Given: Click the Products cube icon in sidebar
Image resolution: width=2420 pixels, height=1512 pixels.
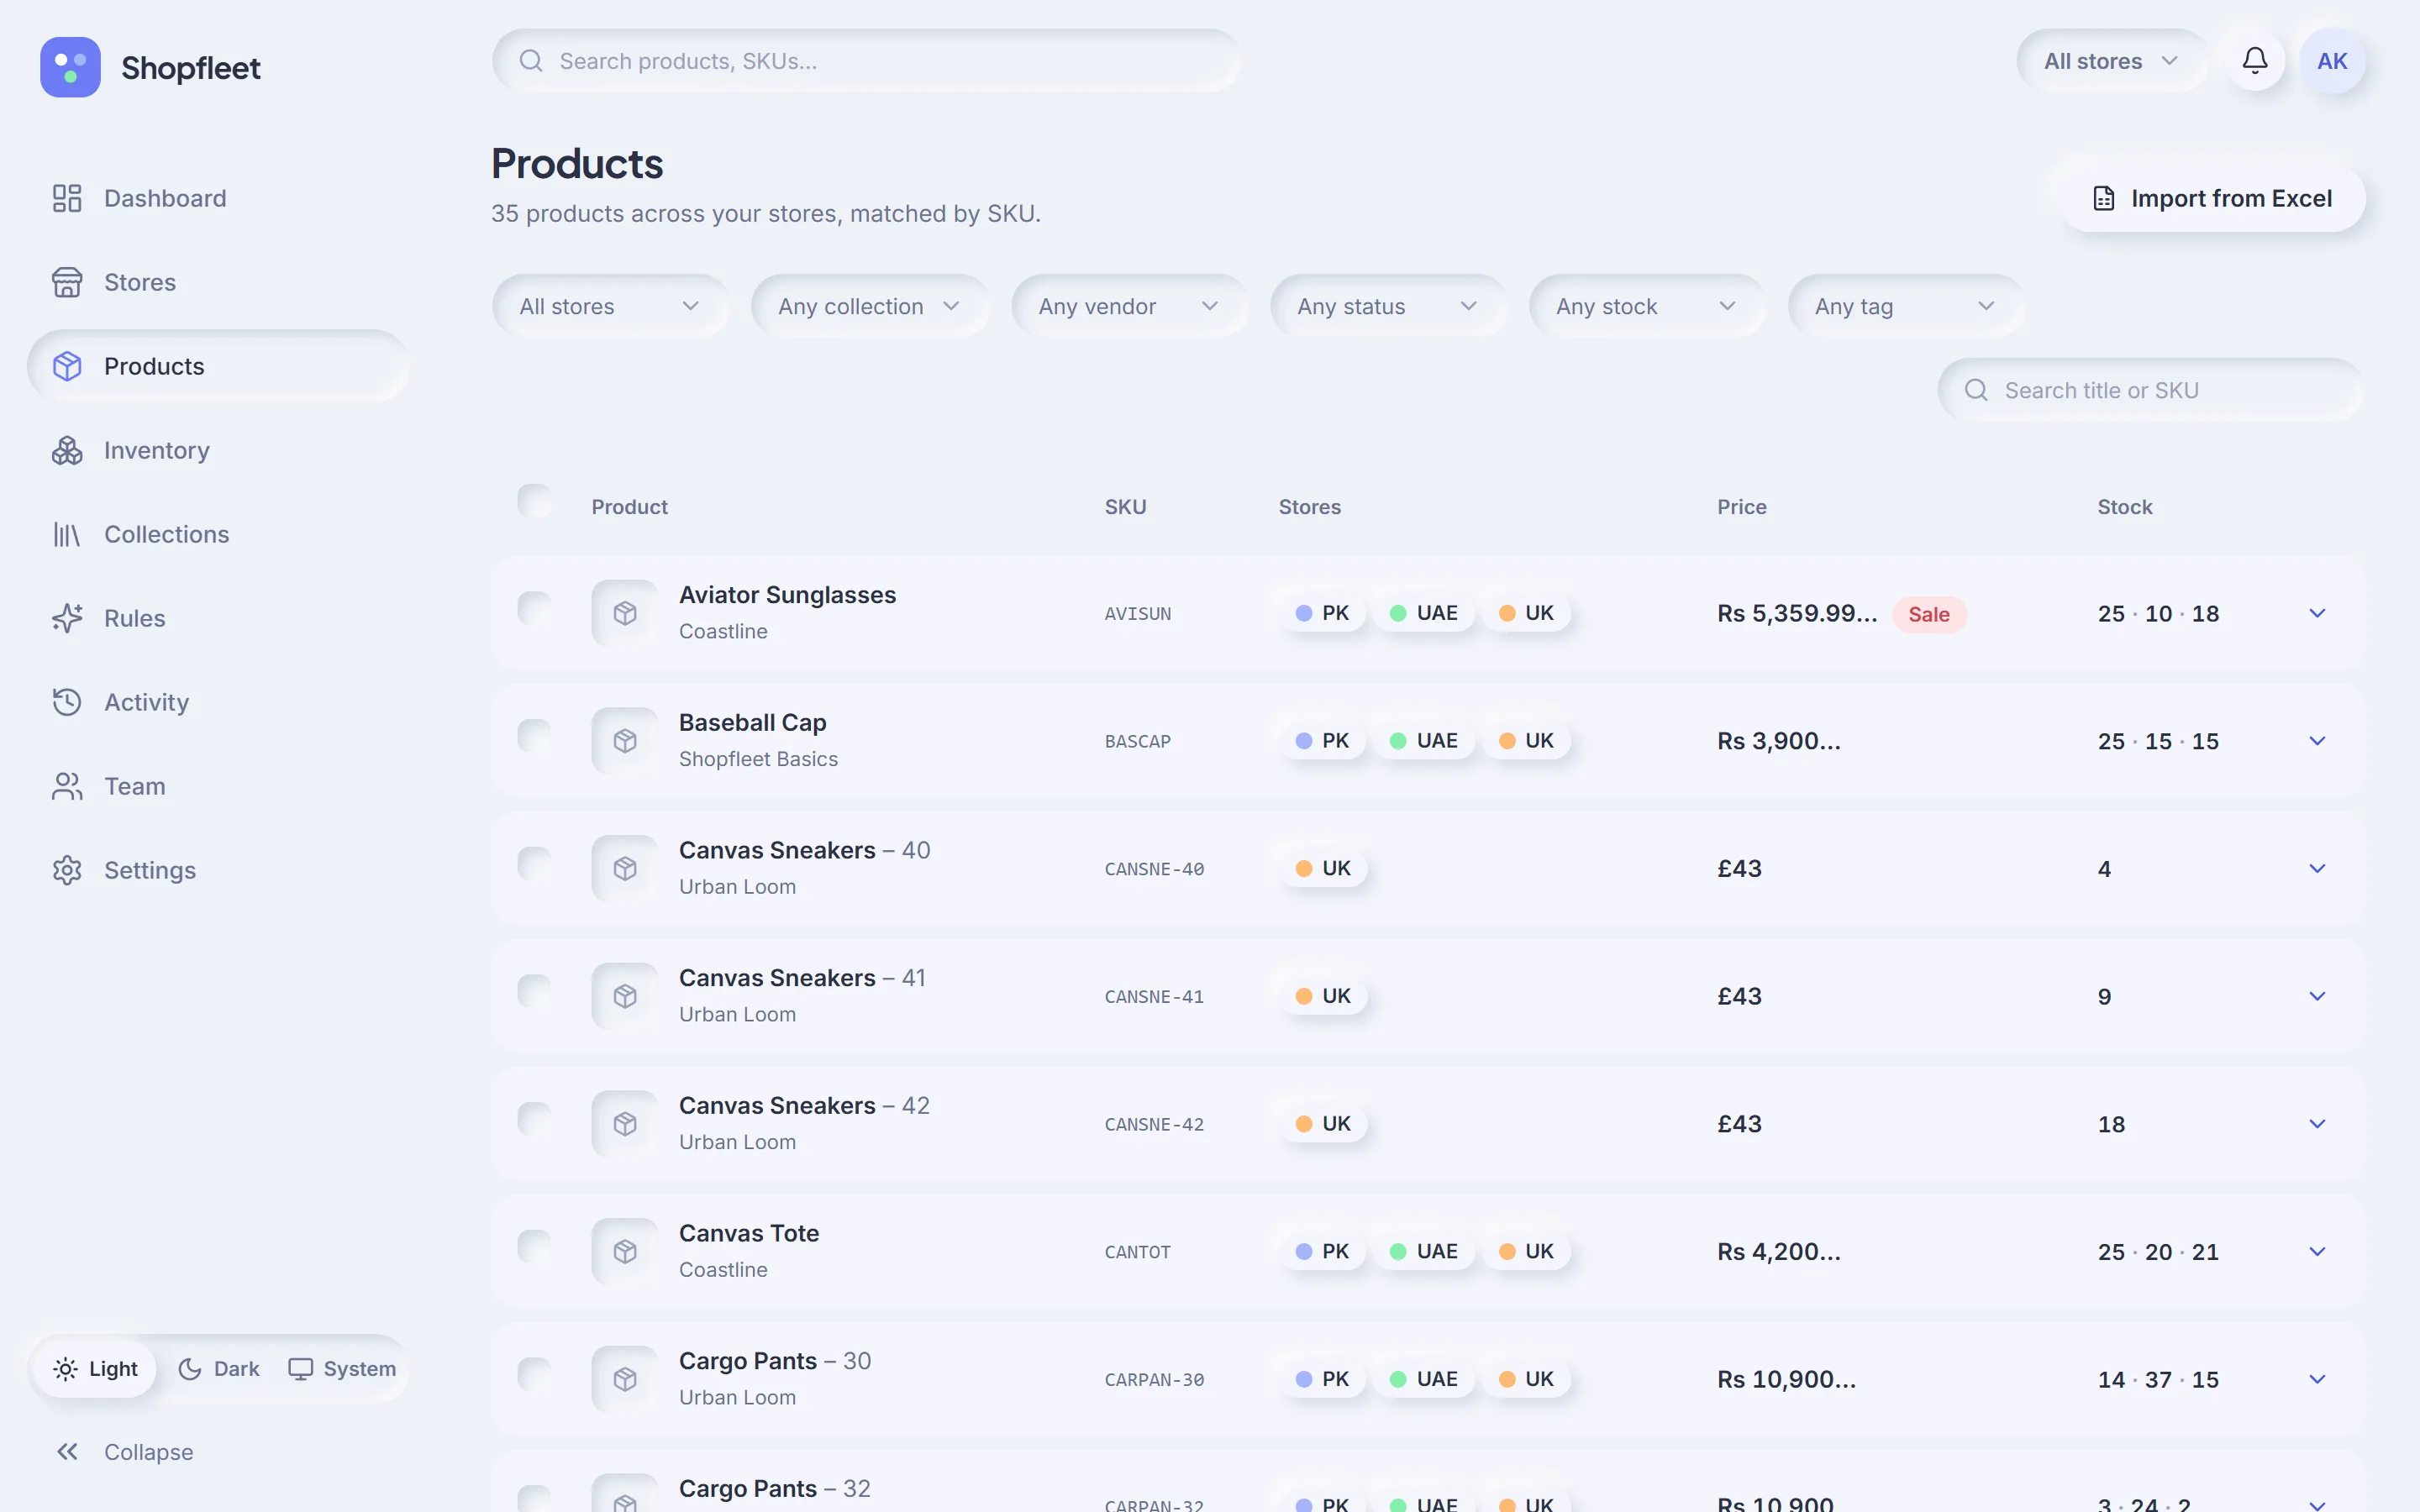Looking at the screenshot, I should pos(67,366).
